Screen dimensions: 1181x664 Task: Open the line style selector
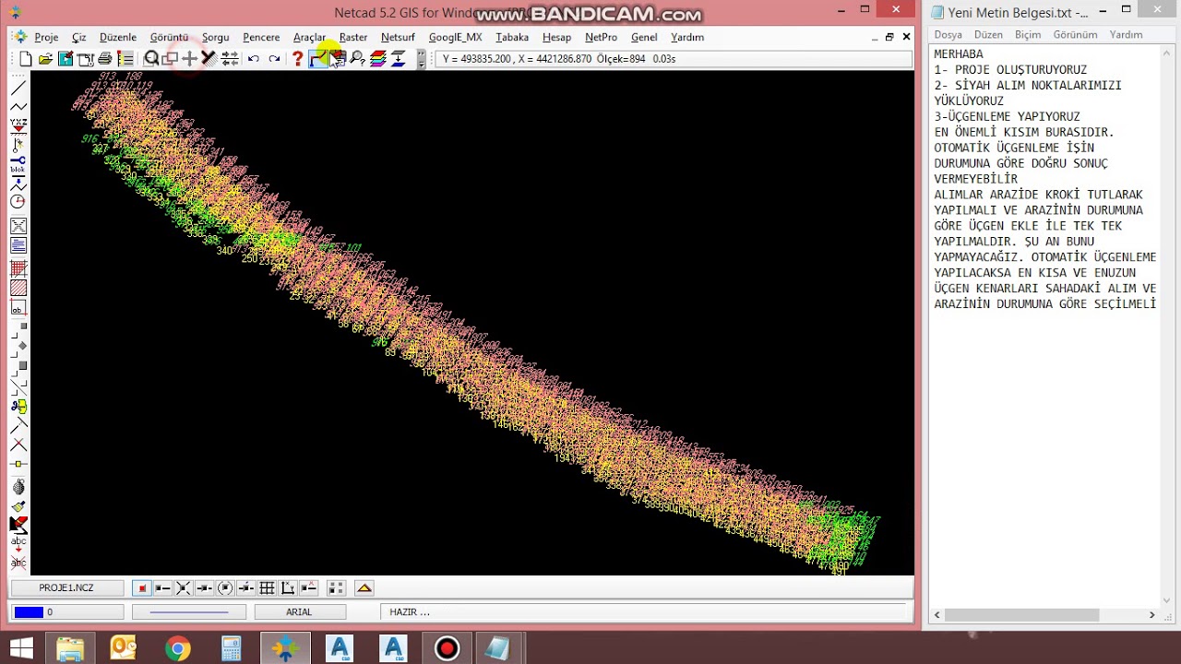(x=189, y=611)
